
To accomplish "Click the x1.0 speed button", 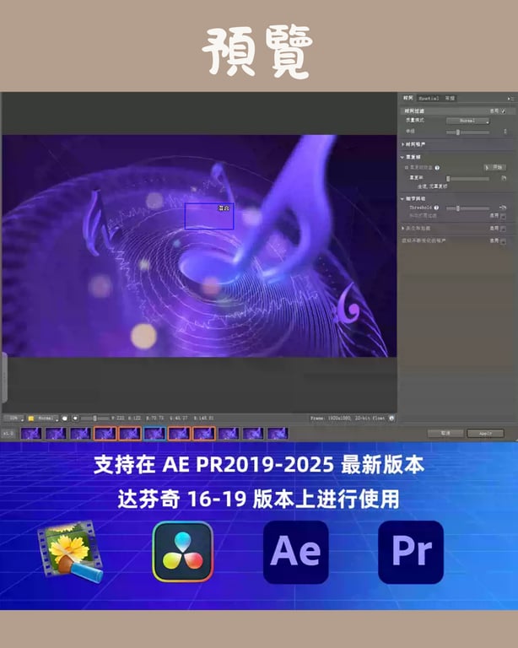I will click(x=8, y=434).
